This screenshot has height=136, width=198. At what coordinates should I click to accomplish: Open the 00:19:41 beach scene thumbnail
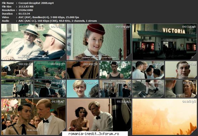[x=17, y=70]
